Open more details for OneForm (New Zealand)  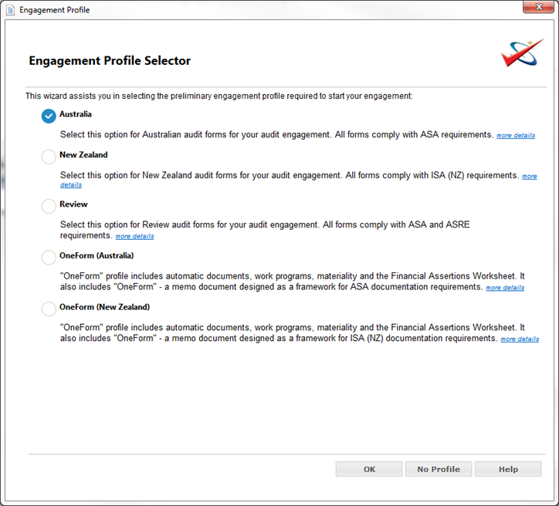[520, 339]
